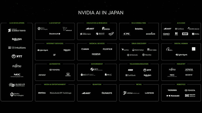Click the Science Tokyo logo under LLM Developers

tap(17, 30)
